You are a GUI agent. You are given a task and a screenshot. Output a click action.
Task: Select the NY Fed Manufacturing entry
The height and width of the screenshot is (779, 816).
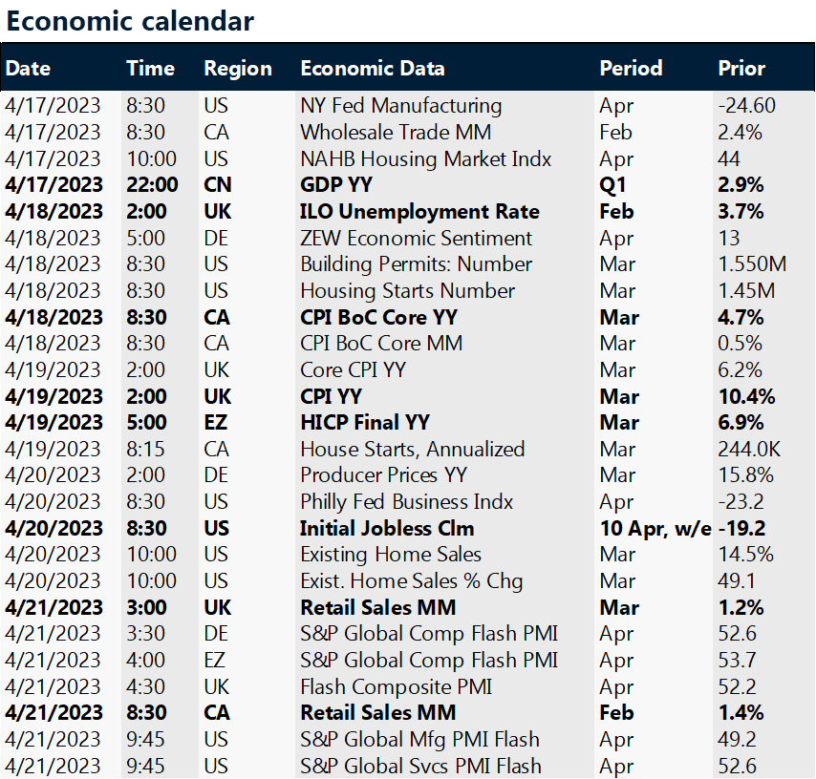(x=400, y=106)
